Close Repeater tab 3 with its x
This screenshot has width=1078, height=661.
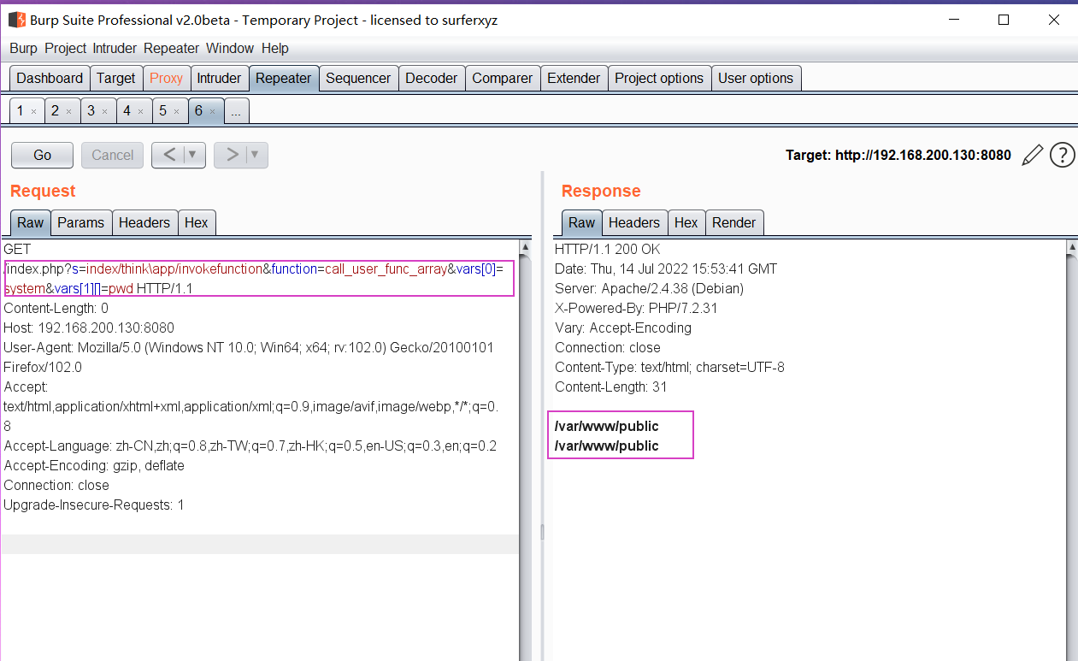[105, 111]
